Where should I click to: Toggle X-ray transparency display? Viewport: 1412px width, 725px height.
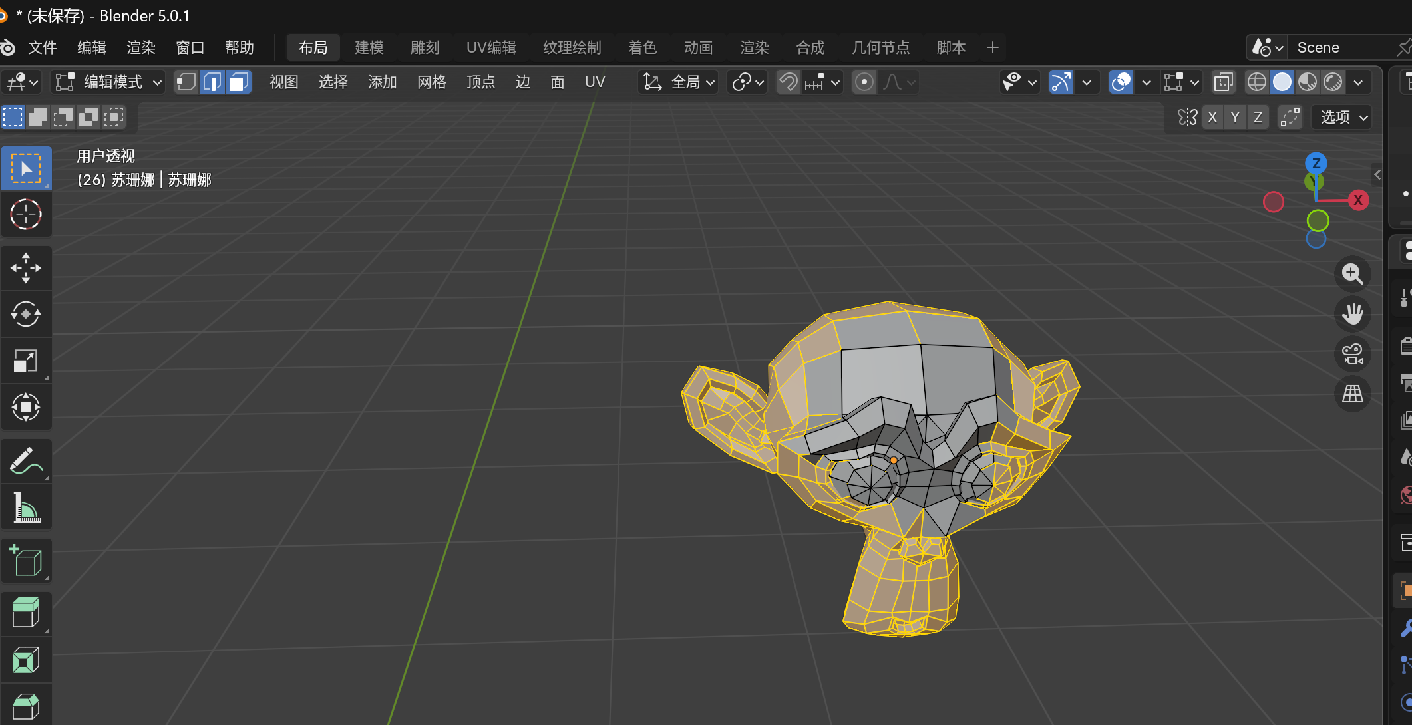point(1223,82)
